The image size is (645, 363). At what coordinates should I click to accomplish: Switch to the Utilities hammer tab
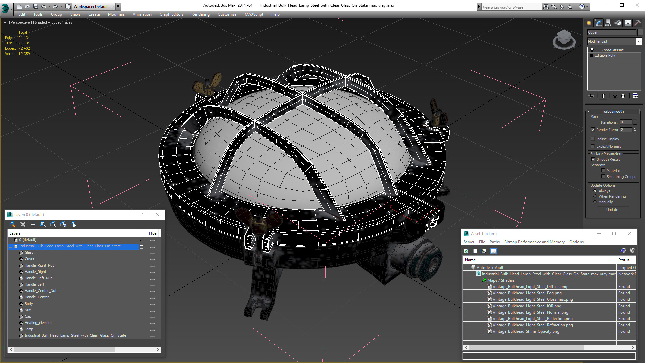[637, 23]
